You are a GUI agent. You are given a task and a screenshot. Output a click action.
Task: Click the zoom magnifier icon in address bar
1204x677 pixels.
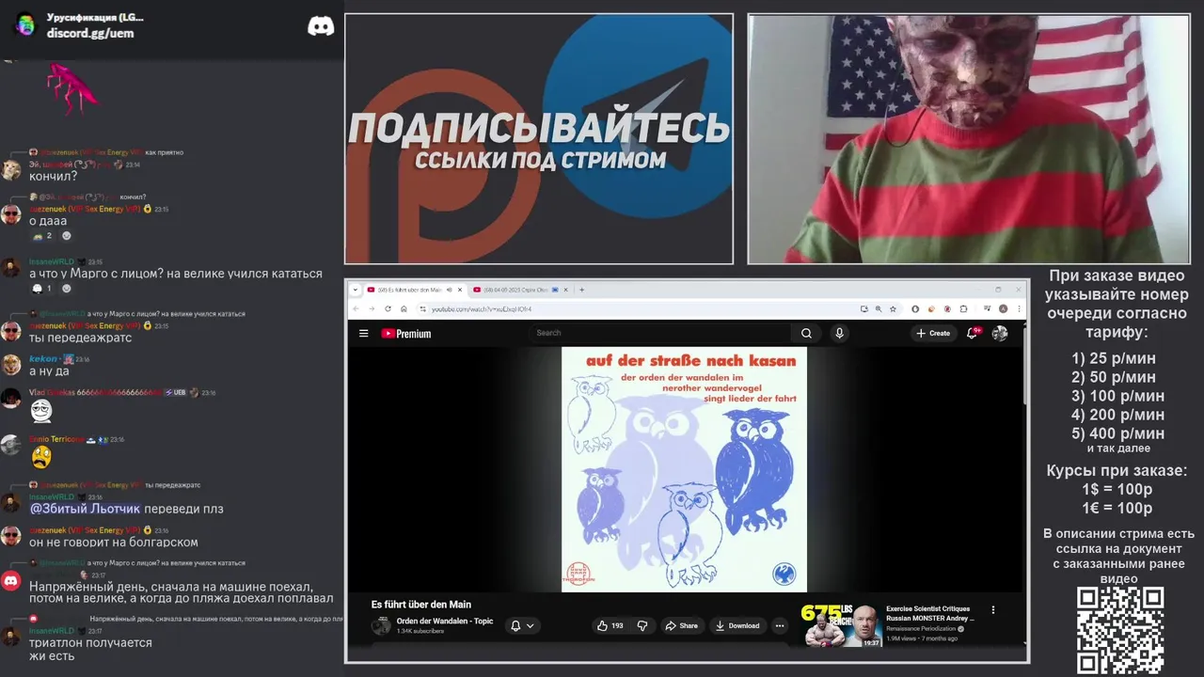tap(879, 308)
